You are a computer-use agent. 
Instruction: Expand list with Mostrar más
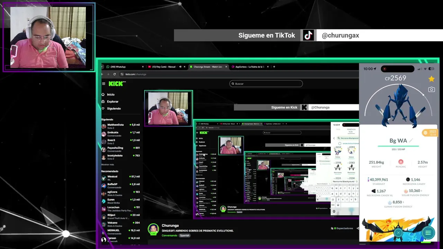pos(107,165)
